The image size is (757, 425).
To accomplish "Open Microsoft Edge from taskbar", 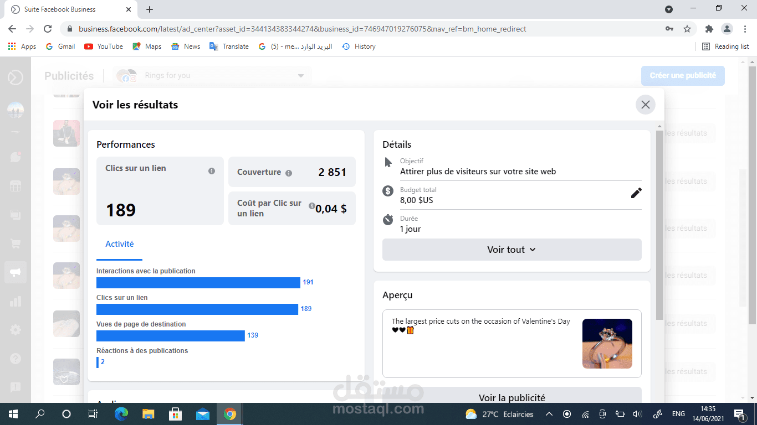I will [x=121, y=414].
